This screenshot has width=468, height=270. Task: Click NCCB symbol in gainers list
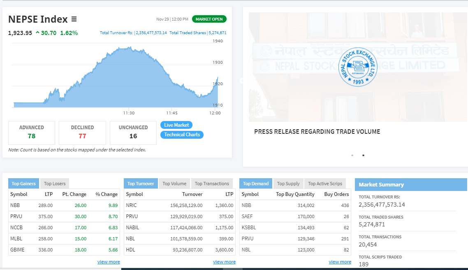[x=16, y=227]
